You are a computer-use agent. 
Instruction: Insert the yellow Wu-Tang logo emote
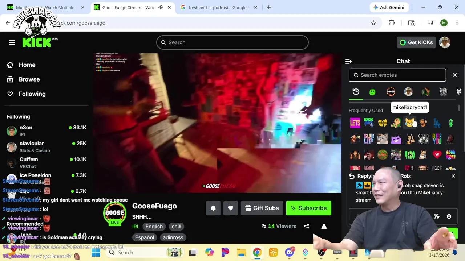pos(383,123)
